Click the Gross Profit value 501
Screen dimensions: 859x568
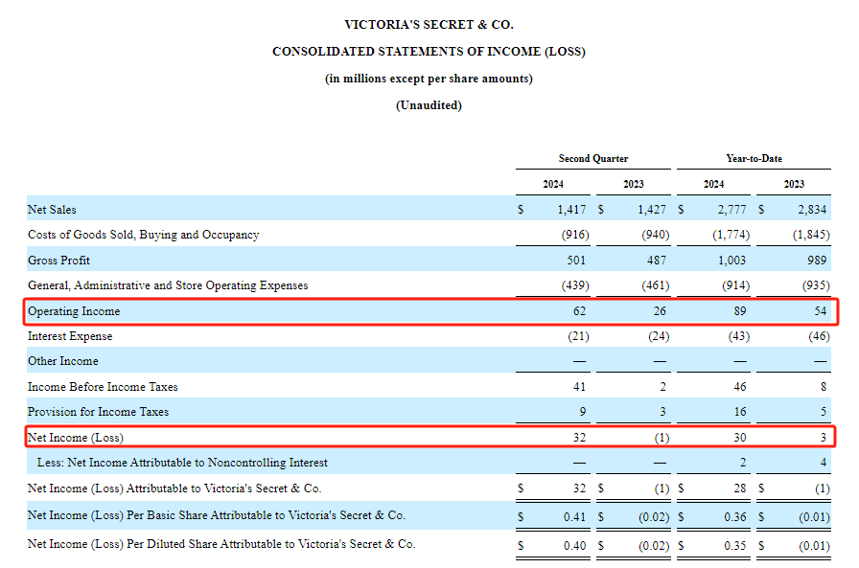tap(576, 261)
